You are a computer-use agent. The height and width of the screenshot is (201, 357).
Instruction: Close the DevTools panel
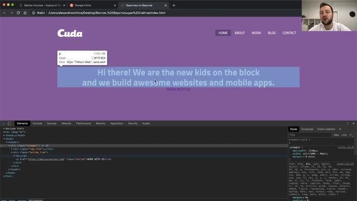(354, 123)
